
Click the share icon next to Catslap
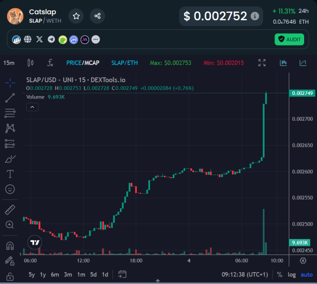pos(97,16)
